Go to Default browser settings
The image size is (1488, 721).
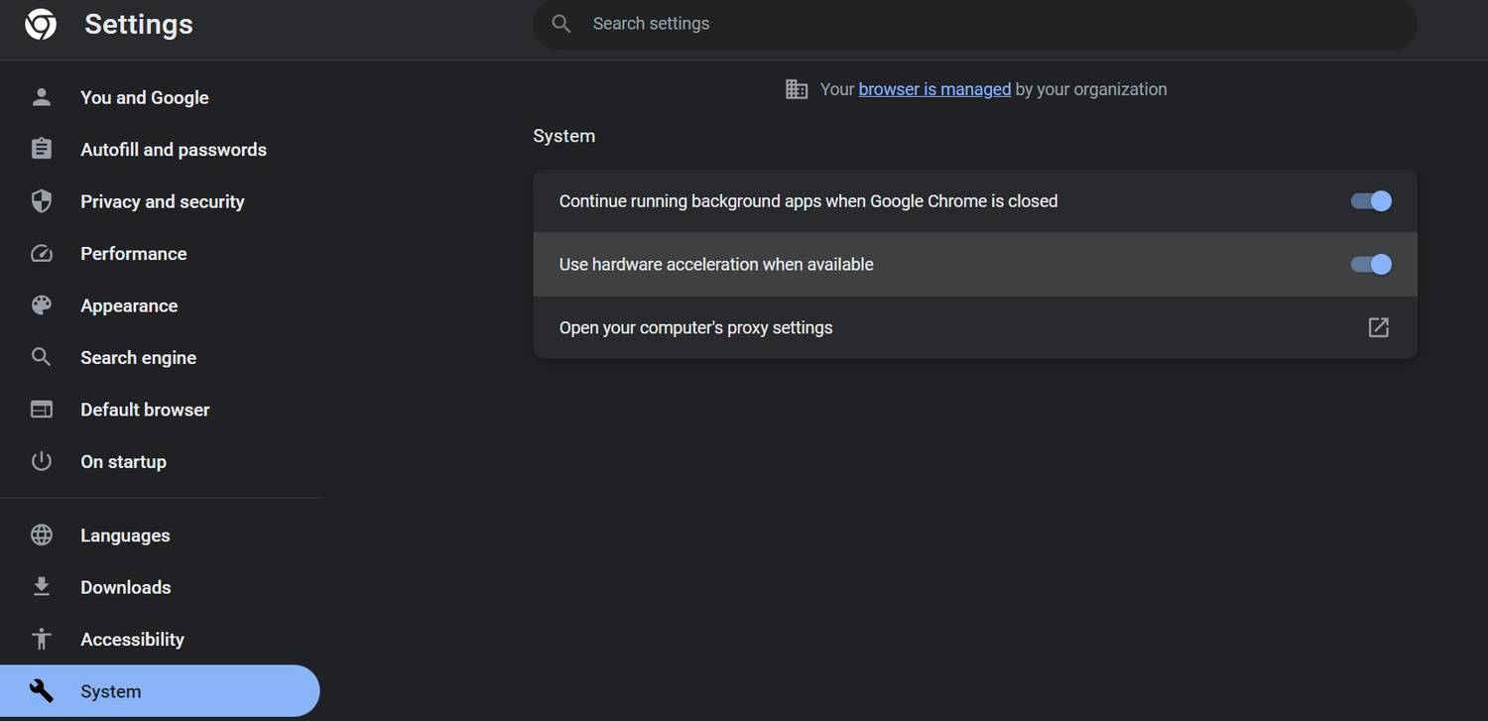pyautogui.click(x=145, y=410)
